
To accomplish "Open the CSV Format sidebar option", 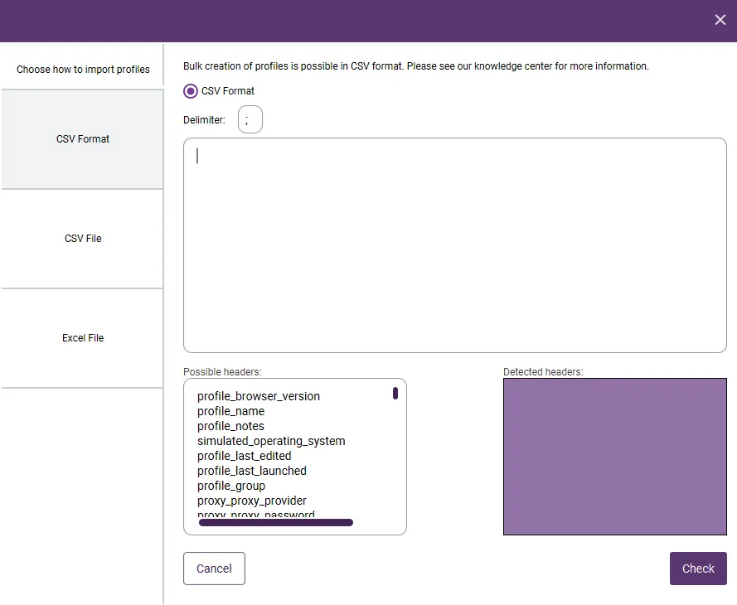I will click(x=82, y=138).
